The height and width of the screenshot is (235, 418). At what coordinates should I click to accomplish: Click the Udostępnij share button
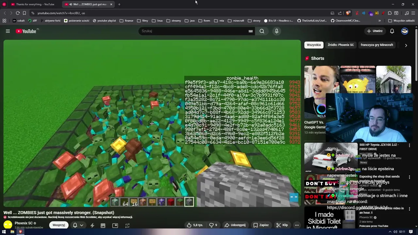pos(235,225)
